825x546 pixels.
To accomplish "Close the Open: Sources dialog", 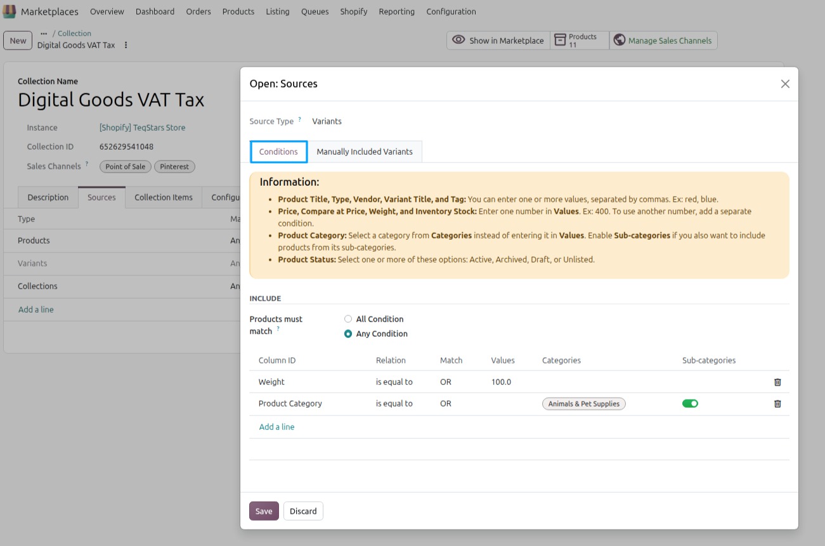I will 785,84.
